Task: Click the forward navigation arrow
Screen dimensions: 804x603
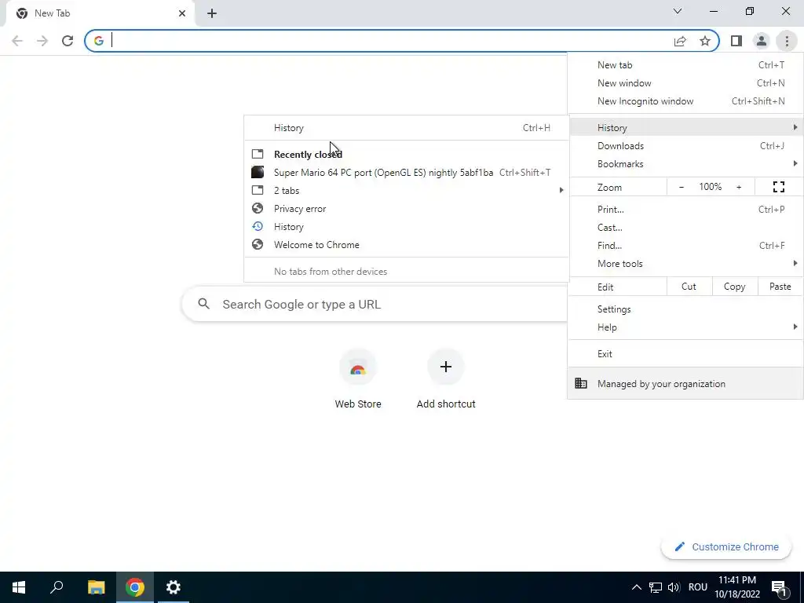Action: coord(42,41)
